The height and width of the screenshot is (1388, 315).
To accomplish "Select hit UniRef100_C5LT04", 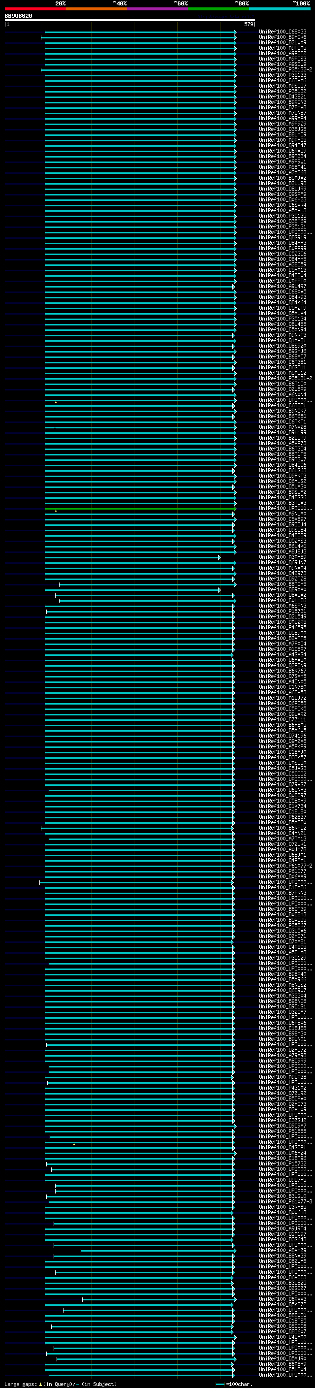I will tap(283, 1369).
